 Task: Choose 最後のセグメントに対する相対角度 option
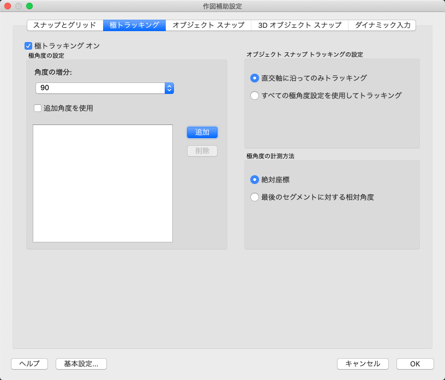point(255,197)
